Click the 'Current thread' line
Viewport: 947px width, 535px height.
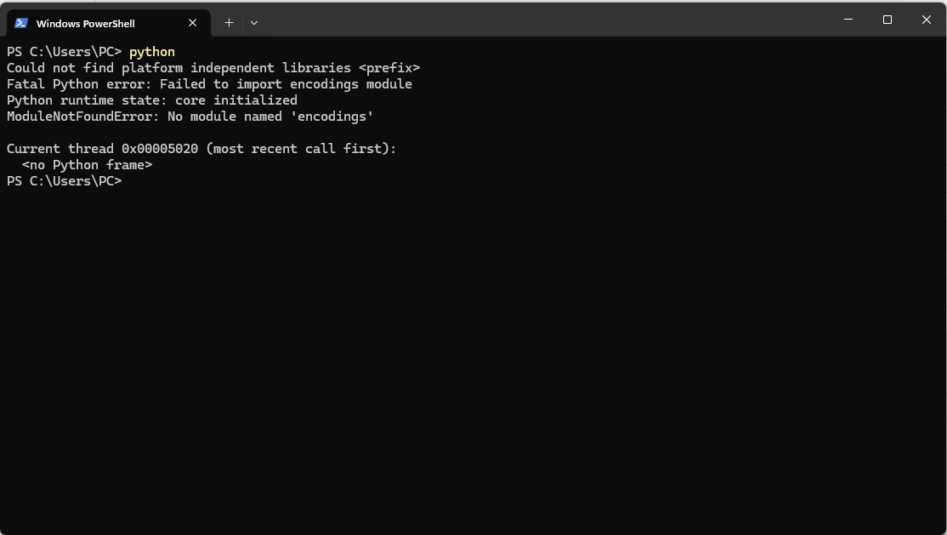(201, 149)
